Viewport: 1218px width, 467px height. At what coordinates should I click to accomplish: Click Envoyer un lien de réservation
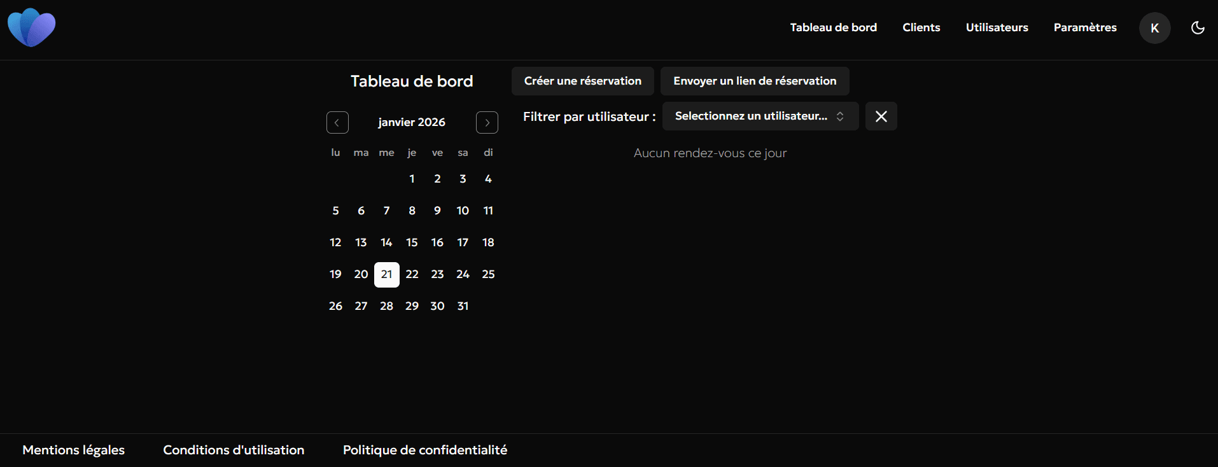tap(754, 81)
